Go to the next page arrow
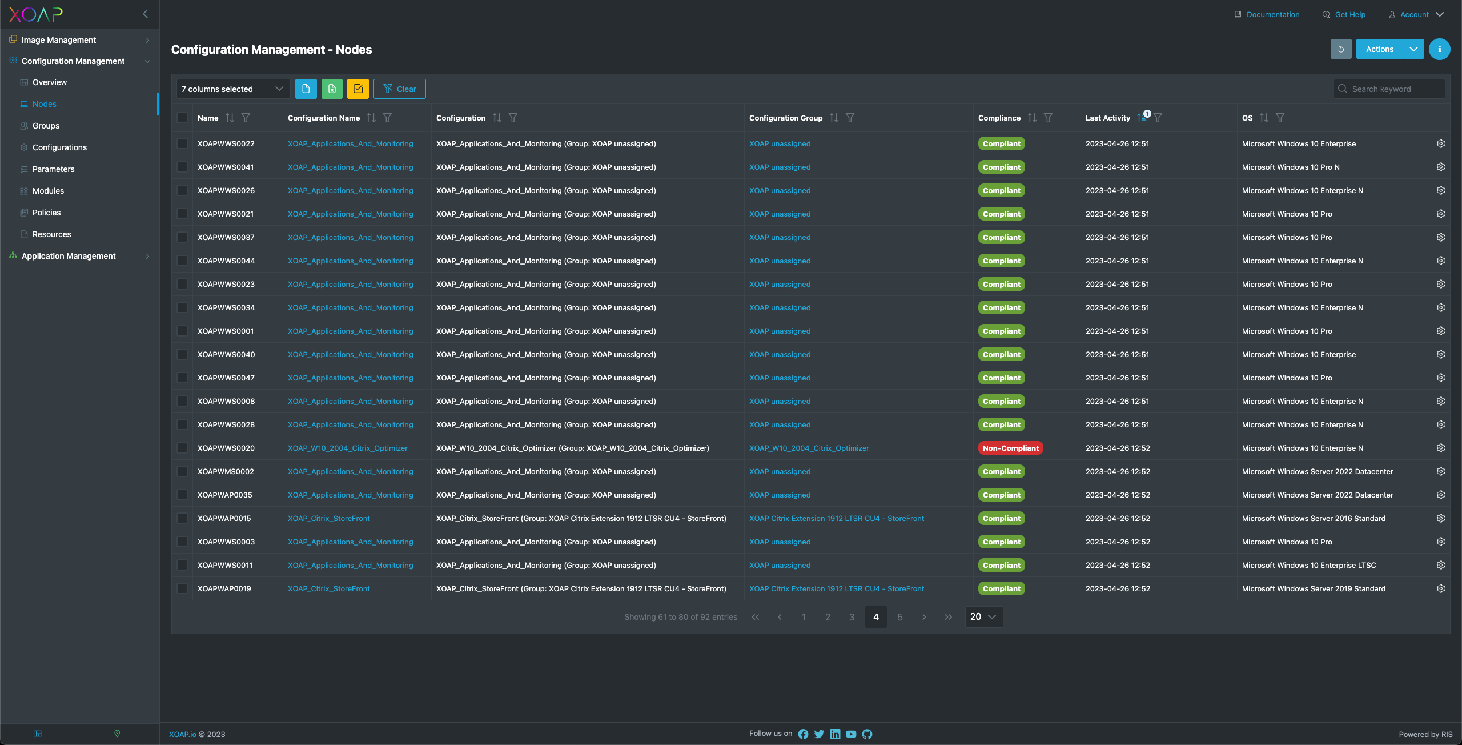Image resolution: width=1462 pixels, height=745 pixels. [x=924, y=617]
